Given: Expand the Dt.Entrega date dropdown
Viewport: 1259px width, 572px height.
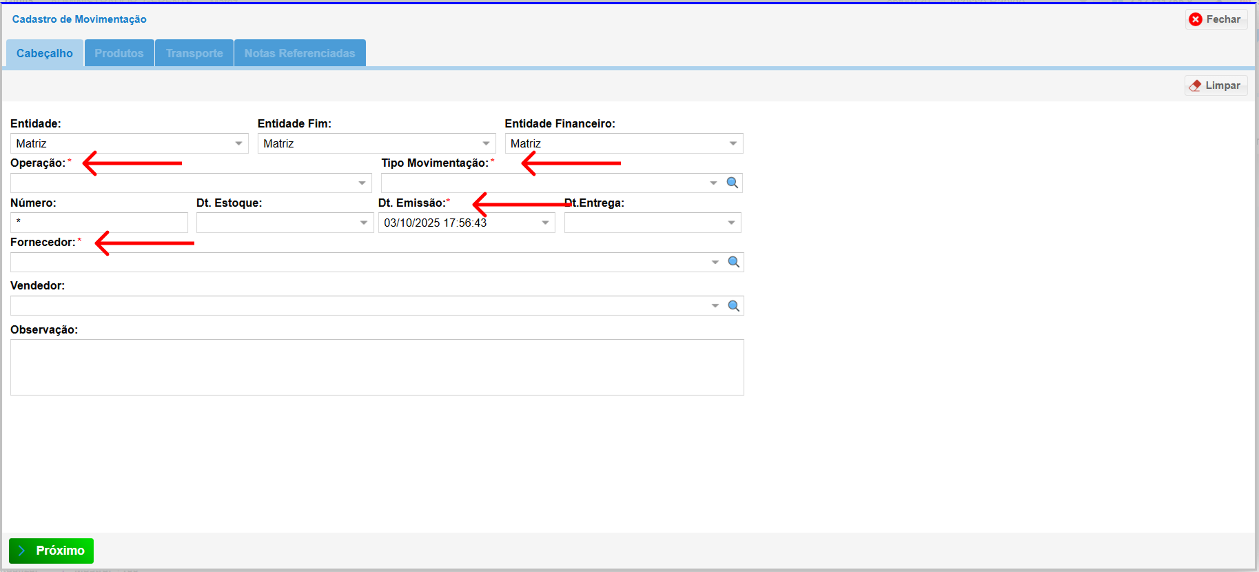Looking at the screenshot, I should pos(732,223).
